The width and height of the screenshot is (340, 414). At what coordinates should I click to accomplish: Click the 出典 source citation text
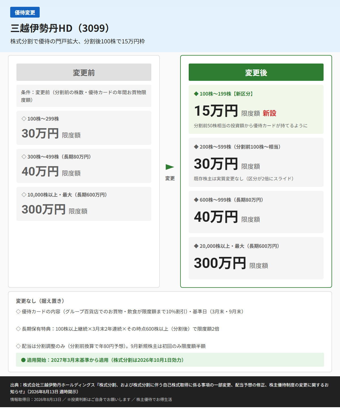[169, 388]
